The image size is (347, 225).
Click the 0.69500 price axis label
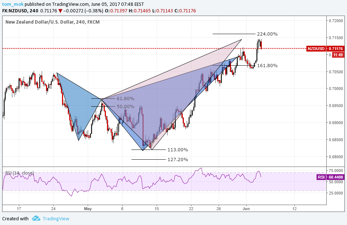click(x=336, y=106)
